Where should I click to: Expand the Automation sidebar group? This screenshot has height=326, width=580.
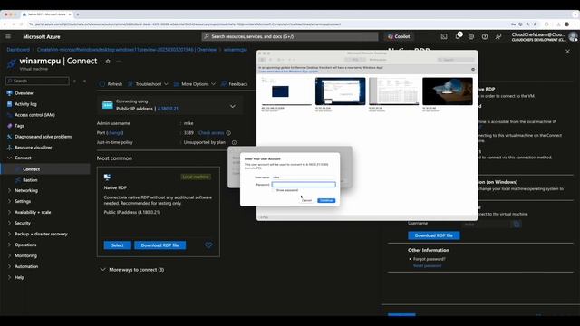(10, 266)
